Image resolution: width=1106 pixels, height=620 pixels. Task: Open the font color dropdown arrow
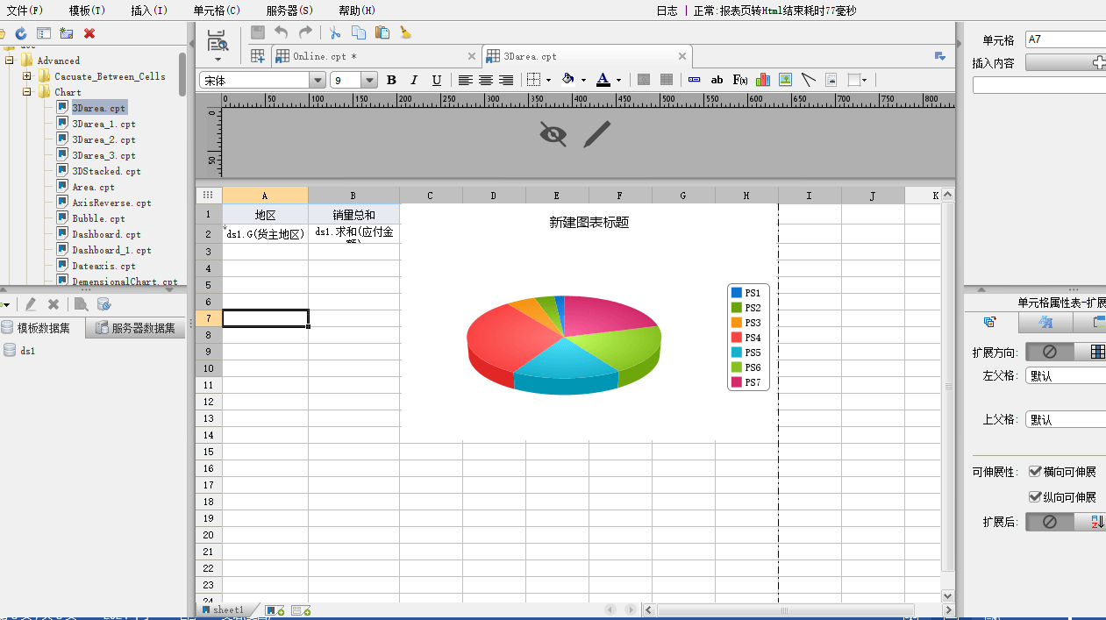[x=618, y=81]
